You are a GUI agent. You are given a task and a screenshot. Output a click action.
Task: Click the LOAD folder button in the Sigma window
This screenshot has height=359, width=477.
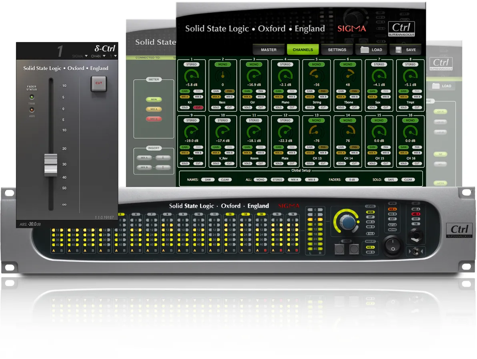[371, 50]
